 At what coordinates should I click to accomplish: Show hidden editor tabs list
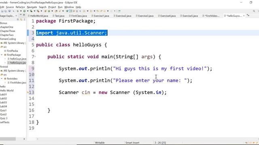248,15
